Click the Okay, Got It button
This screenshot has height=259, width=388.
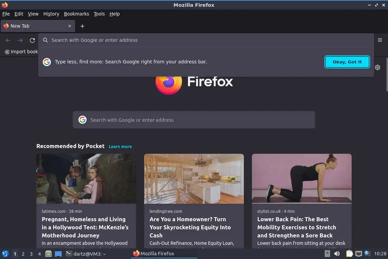tap(347, 62)
